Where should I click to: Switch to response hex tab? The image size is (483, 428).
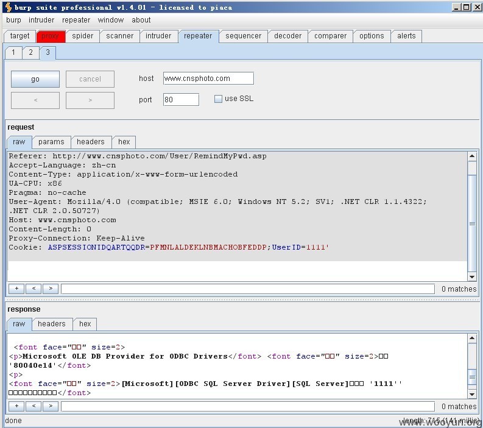85,324
